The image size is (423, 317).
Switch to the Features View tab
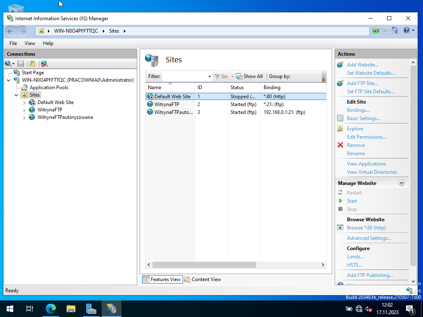click(162, 279)
